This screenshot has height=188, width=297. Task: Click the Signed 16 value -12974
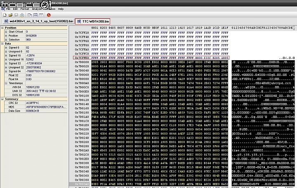(x=30, y=56)
